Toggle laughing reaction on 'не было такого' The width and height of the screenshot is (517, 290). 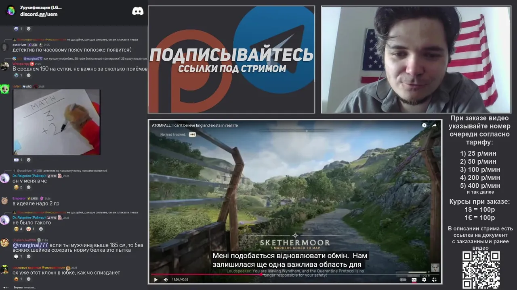pos(19,229)
